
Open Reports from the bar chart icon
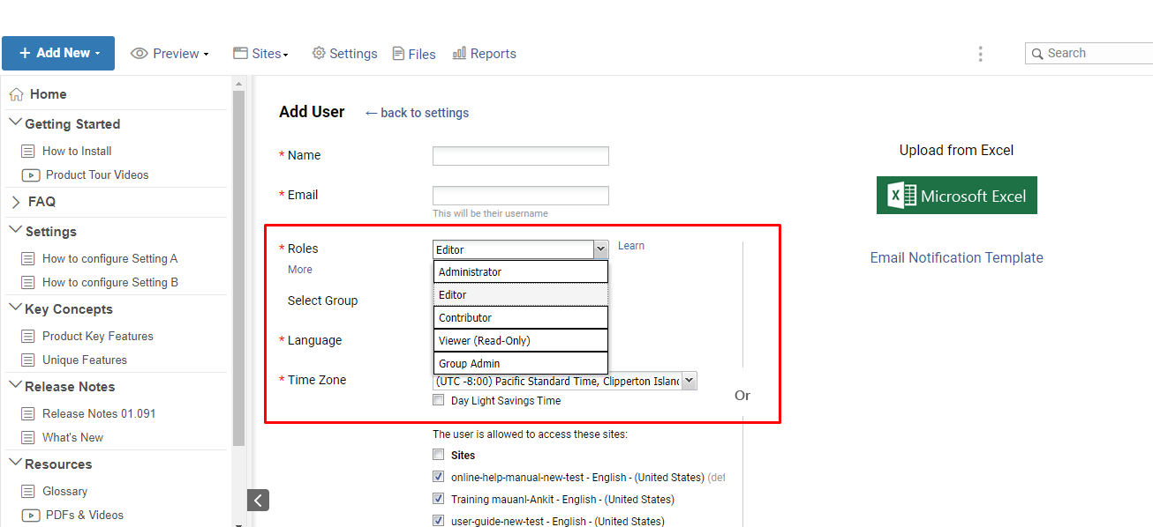click(x=459, y=54)
